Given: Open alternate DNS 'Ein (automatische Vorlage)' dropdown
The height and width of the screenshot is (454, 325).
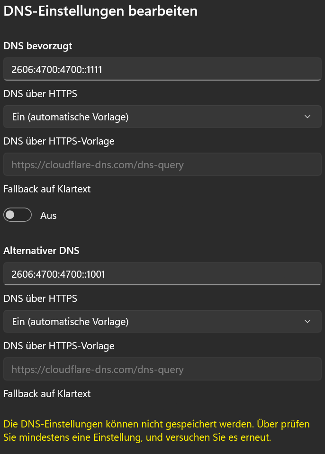Looking at the screenshot, I should [162, 321].
